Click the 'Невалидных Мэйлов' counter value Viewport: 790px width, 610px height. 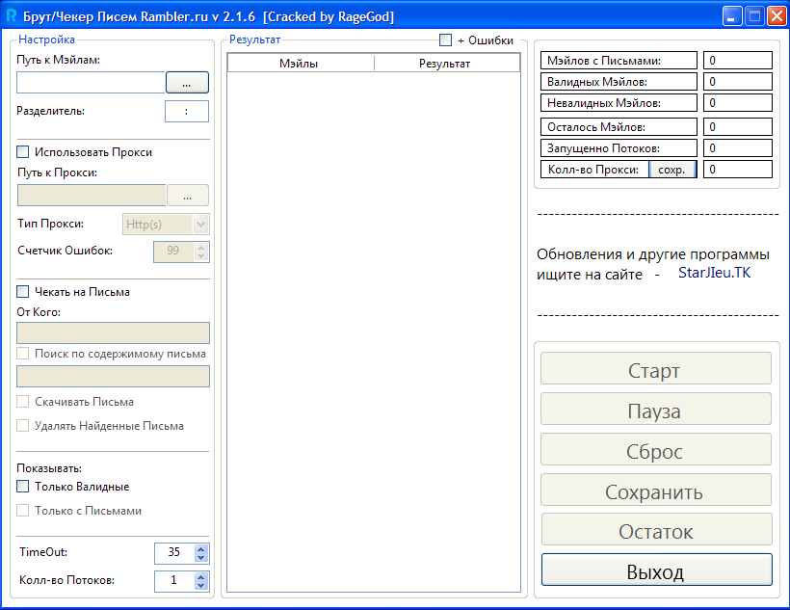point(738,103)
